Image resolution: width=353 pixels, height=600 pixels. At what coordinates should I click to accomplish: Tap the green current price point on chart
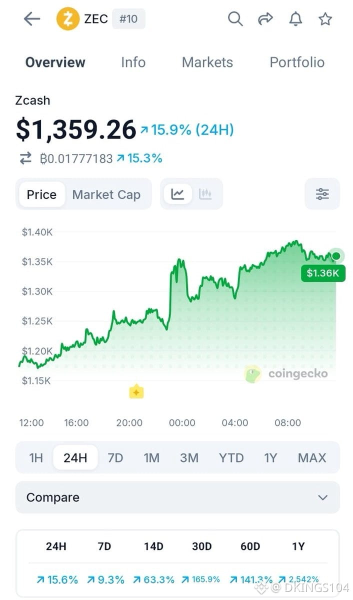point(336,256)
